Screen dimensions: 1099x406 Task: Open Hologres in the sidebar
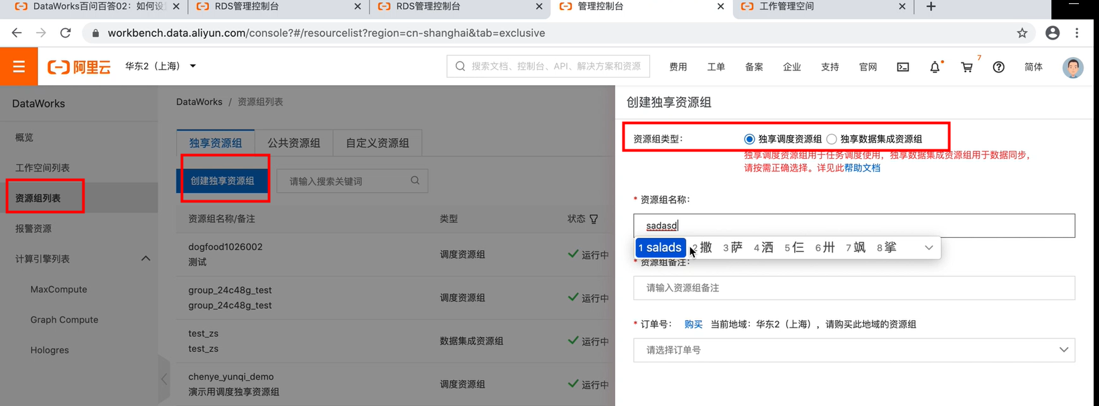pos(50,350)
